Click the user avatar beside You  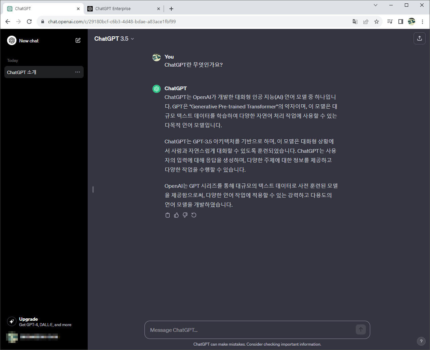coord(157,57)
